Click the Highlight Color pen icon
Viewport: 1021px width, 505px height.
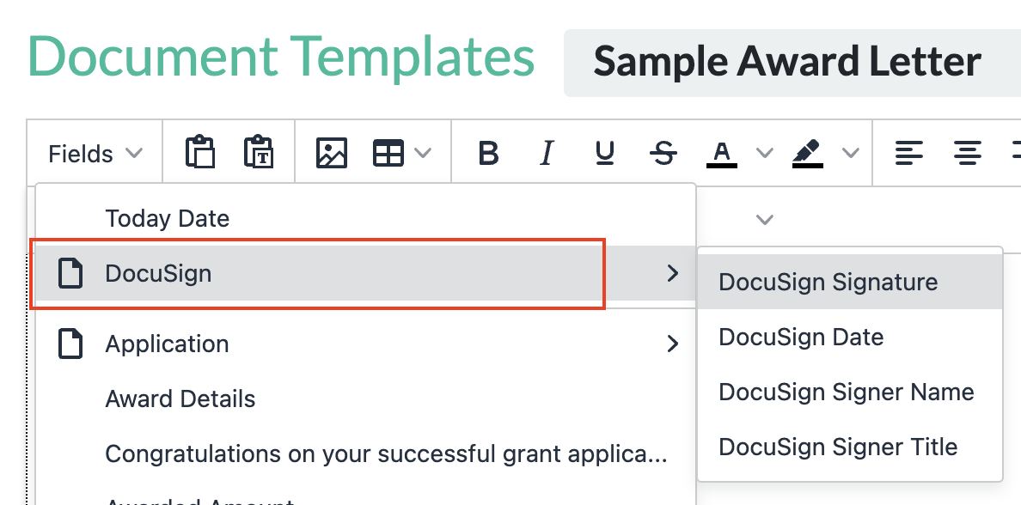pyautogui.click(x=807, y=152)
